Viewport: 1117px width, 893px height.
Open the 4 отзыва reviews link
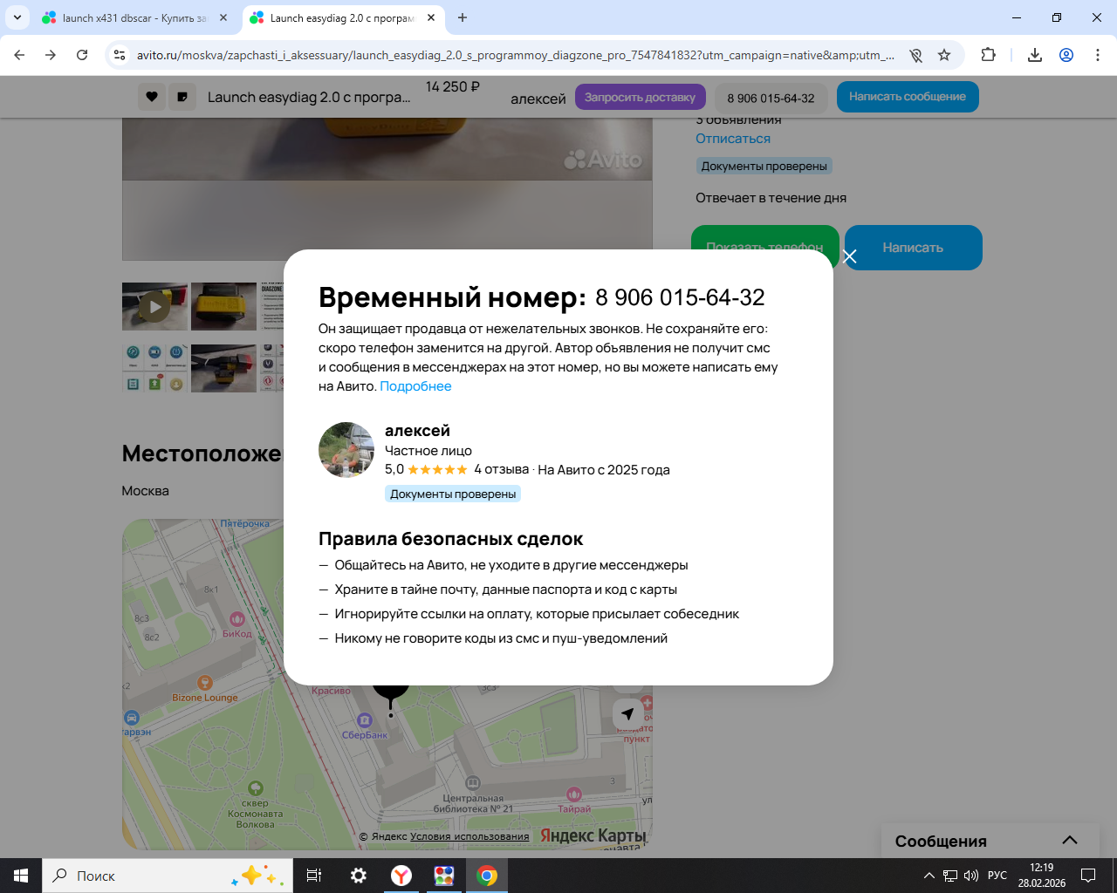coord(501,469)
